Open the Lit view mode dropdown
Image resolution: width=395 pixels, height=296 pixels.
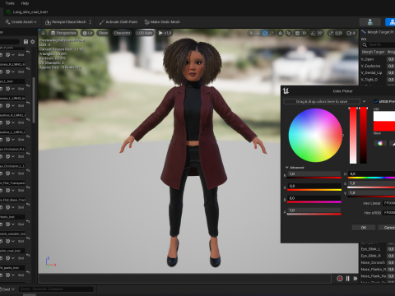coord(87,33)
